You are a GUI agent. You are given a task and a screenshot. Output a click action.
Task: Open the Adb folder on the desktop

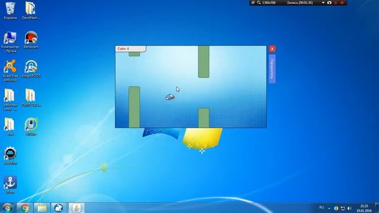click(10, 127)
